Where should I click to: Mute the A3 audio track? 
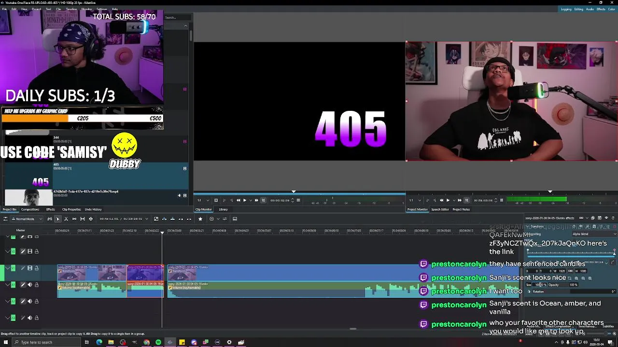[30, 318]
